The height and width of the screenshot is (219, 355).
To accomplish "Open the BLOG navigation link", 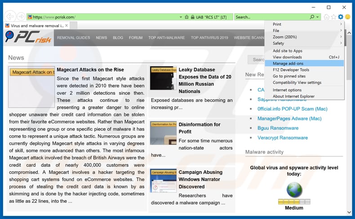I will 118,38.
